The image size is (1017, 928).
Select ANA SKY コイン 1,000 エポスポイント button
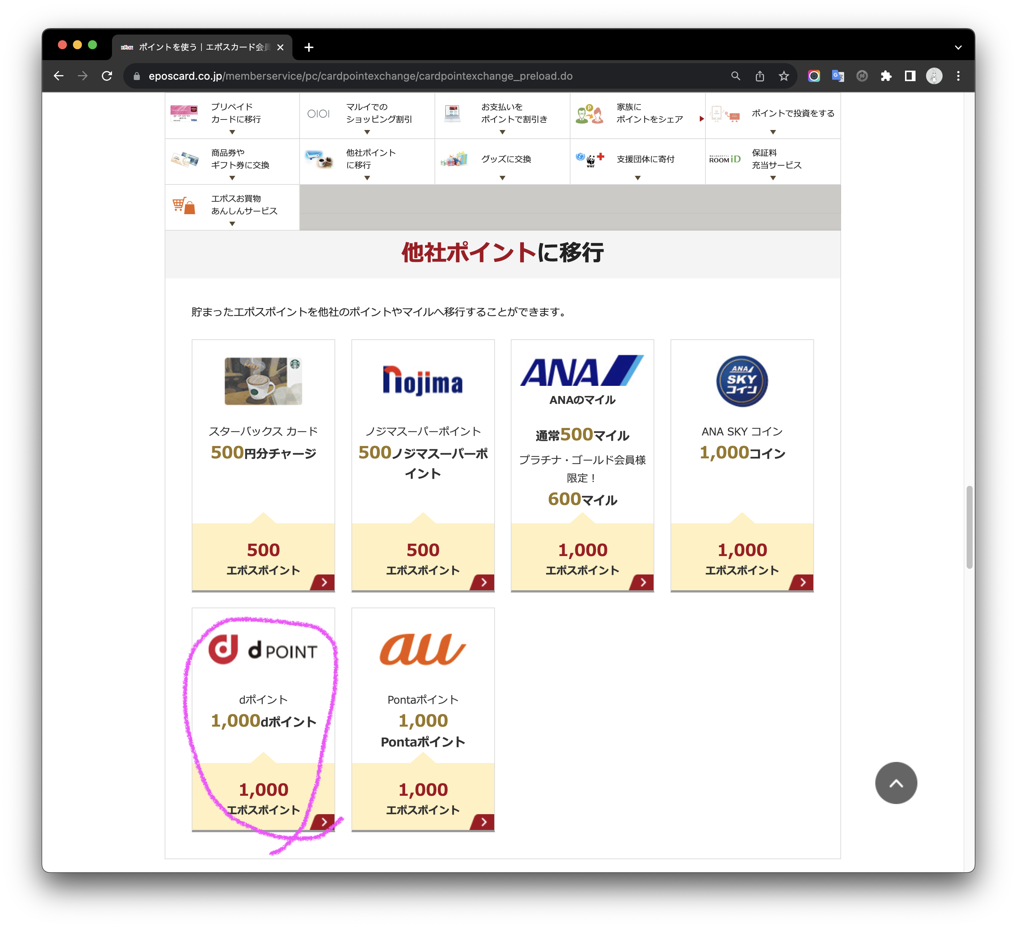(x=742, y=558)
